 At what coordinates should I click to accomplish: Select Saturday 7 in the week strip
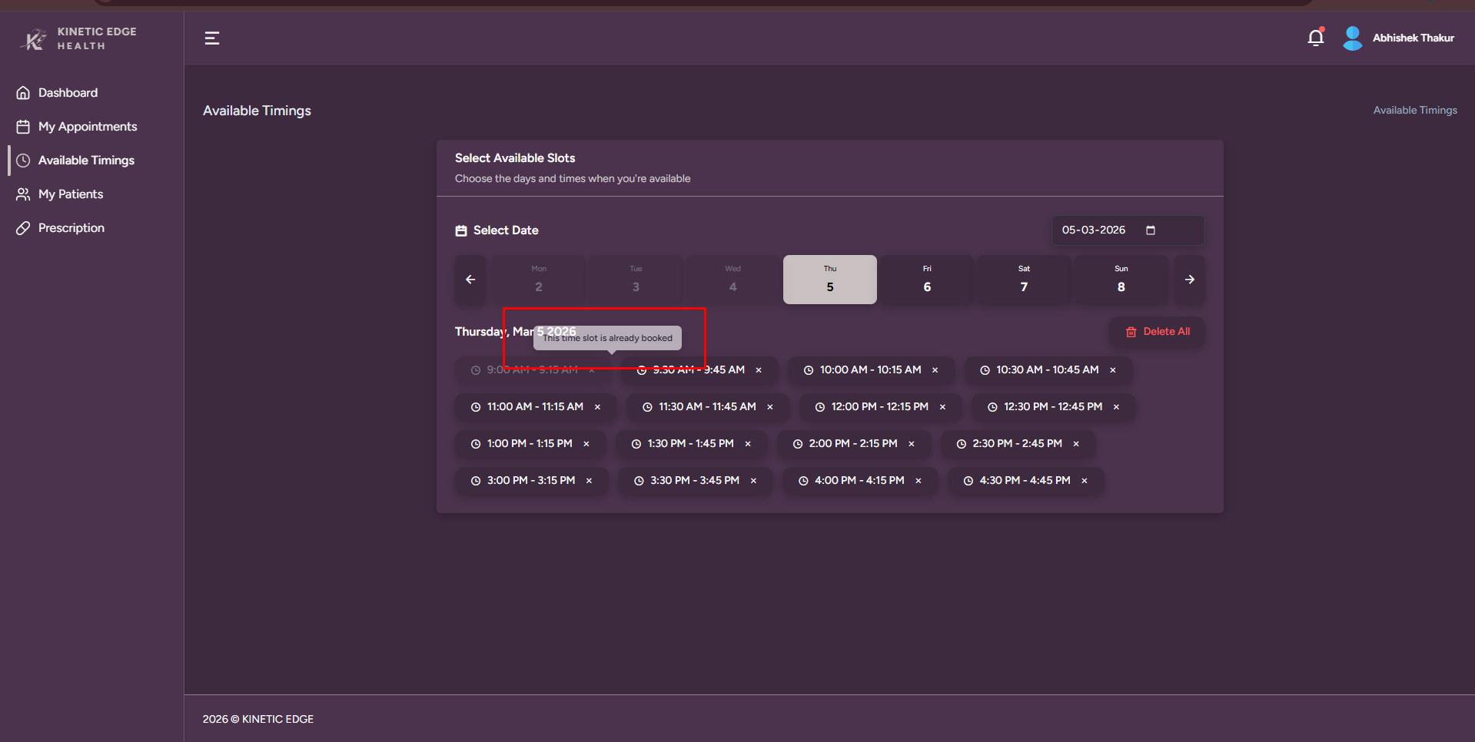pyautogui.click(x=1023, y=280)
